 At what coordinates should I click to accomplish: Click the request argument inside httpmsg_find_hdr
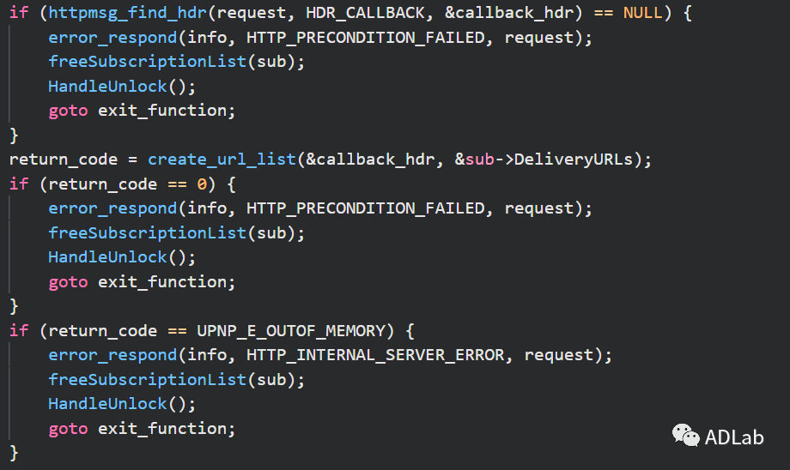(261, 14)
